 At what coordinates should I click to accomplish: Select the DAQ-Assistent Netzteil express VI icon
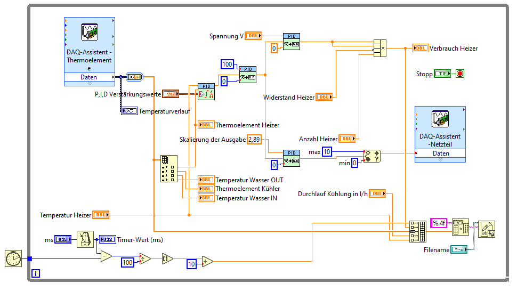(440, 119)
